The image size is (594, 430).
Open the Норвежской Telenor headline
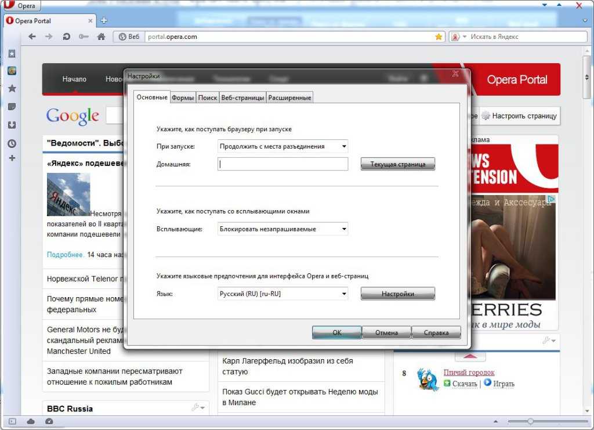pos(86,279)
